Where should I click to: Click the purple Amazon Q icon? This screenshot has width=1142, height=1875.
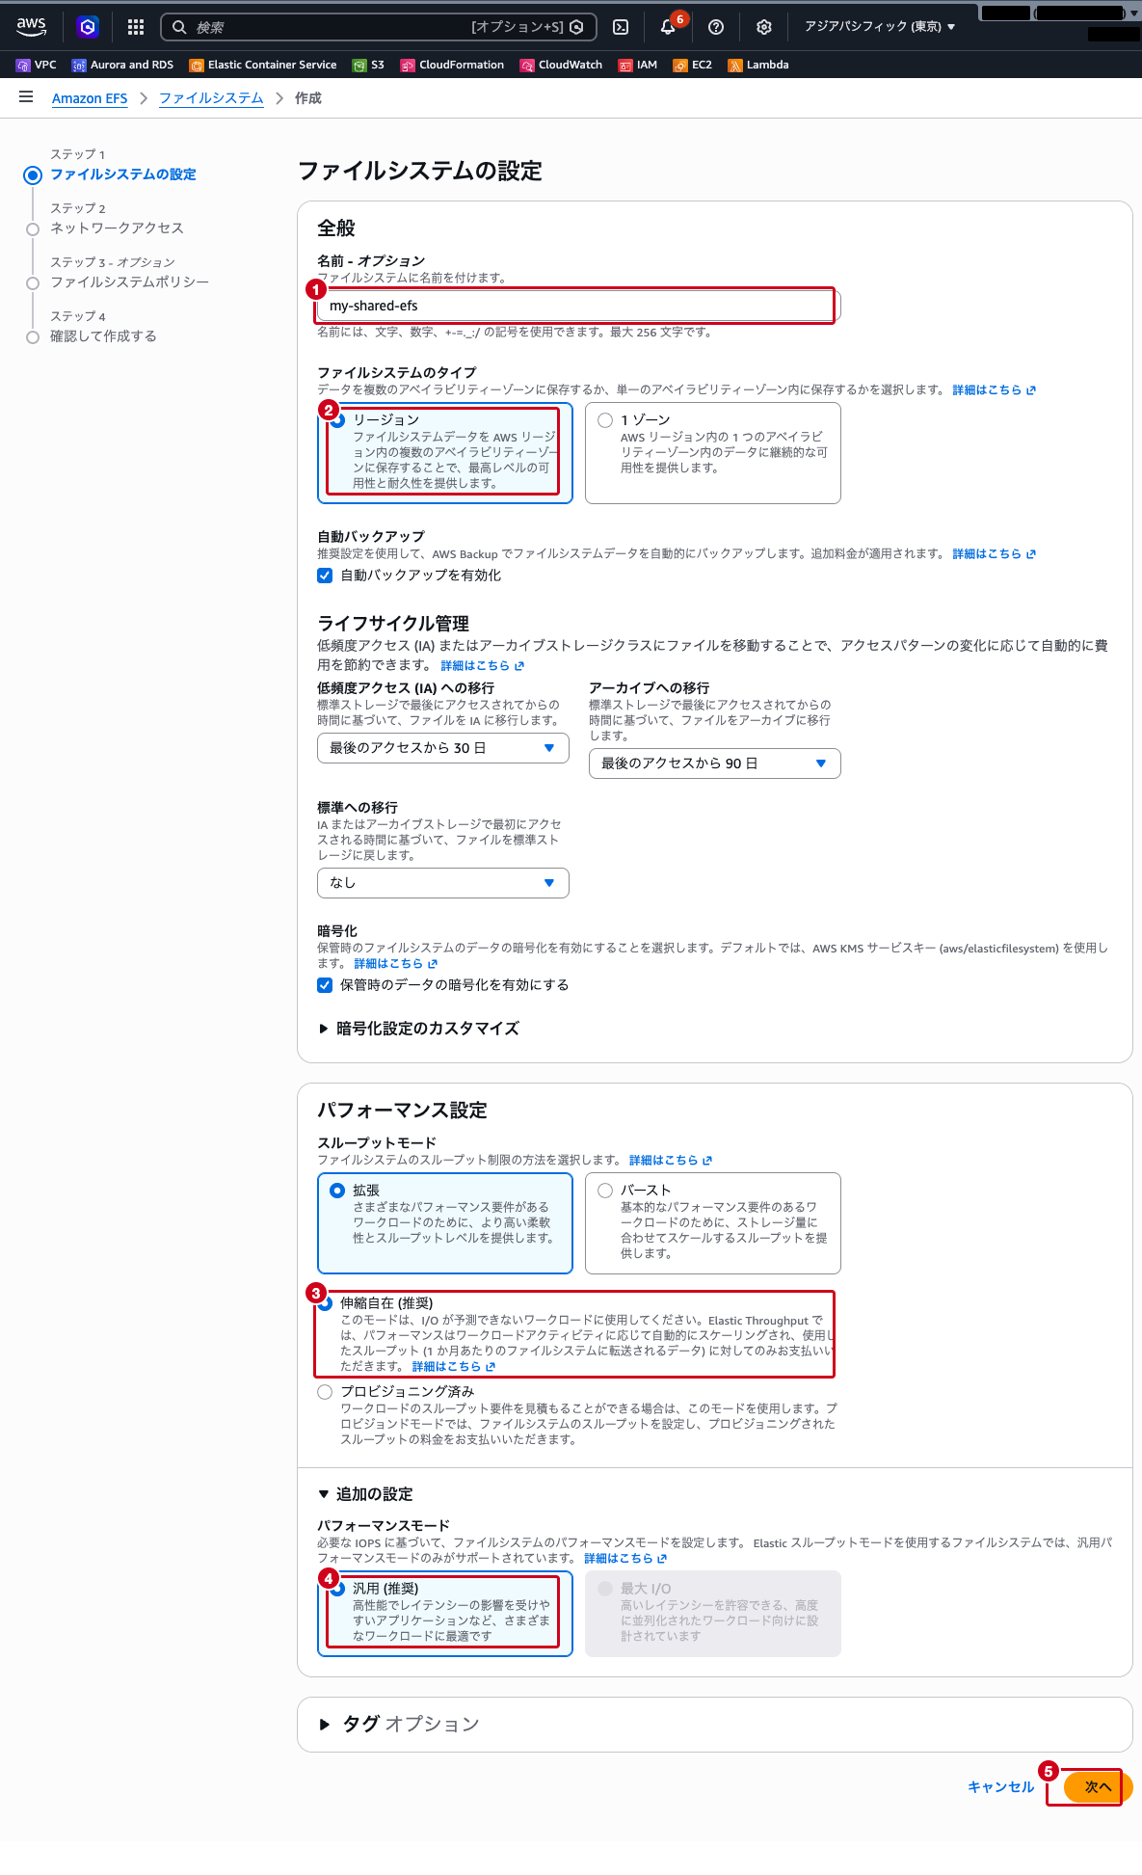tap(88, 27)
